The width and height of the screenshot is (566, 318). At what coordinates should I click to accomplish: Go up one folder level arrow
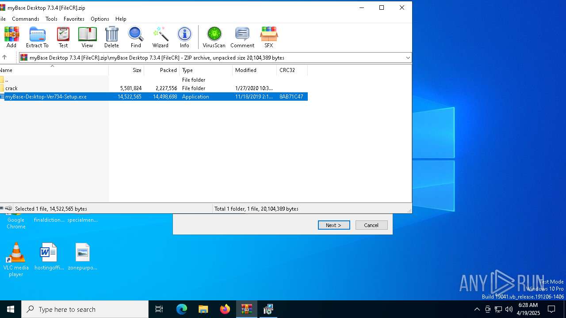point(4,57)
